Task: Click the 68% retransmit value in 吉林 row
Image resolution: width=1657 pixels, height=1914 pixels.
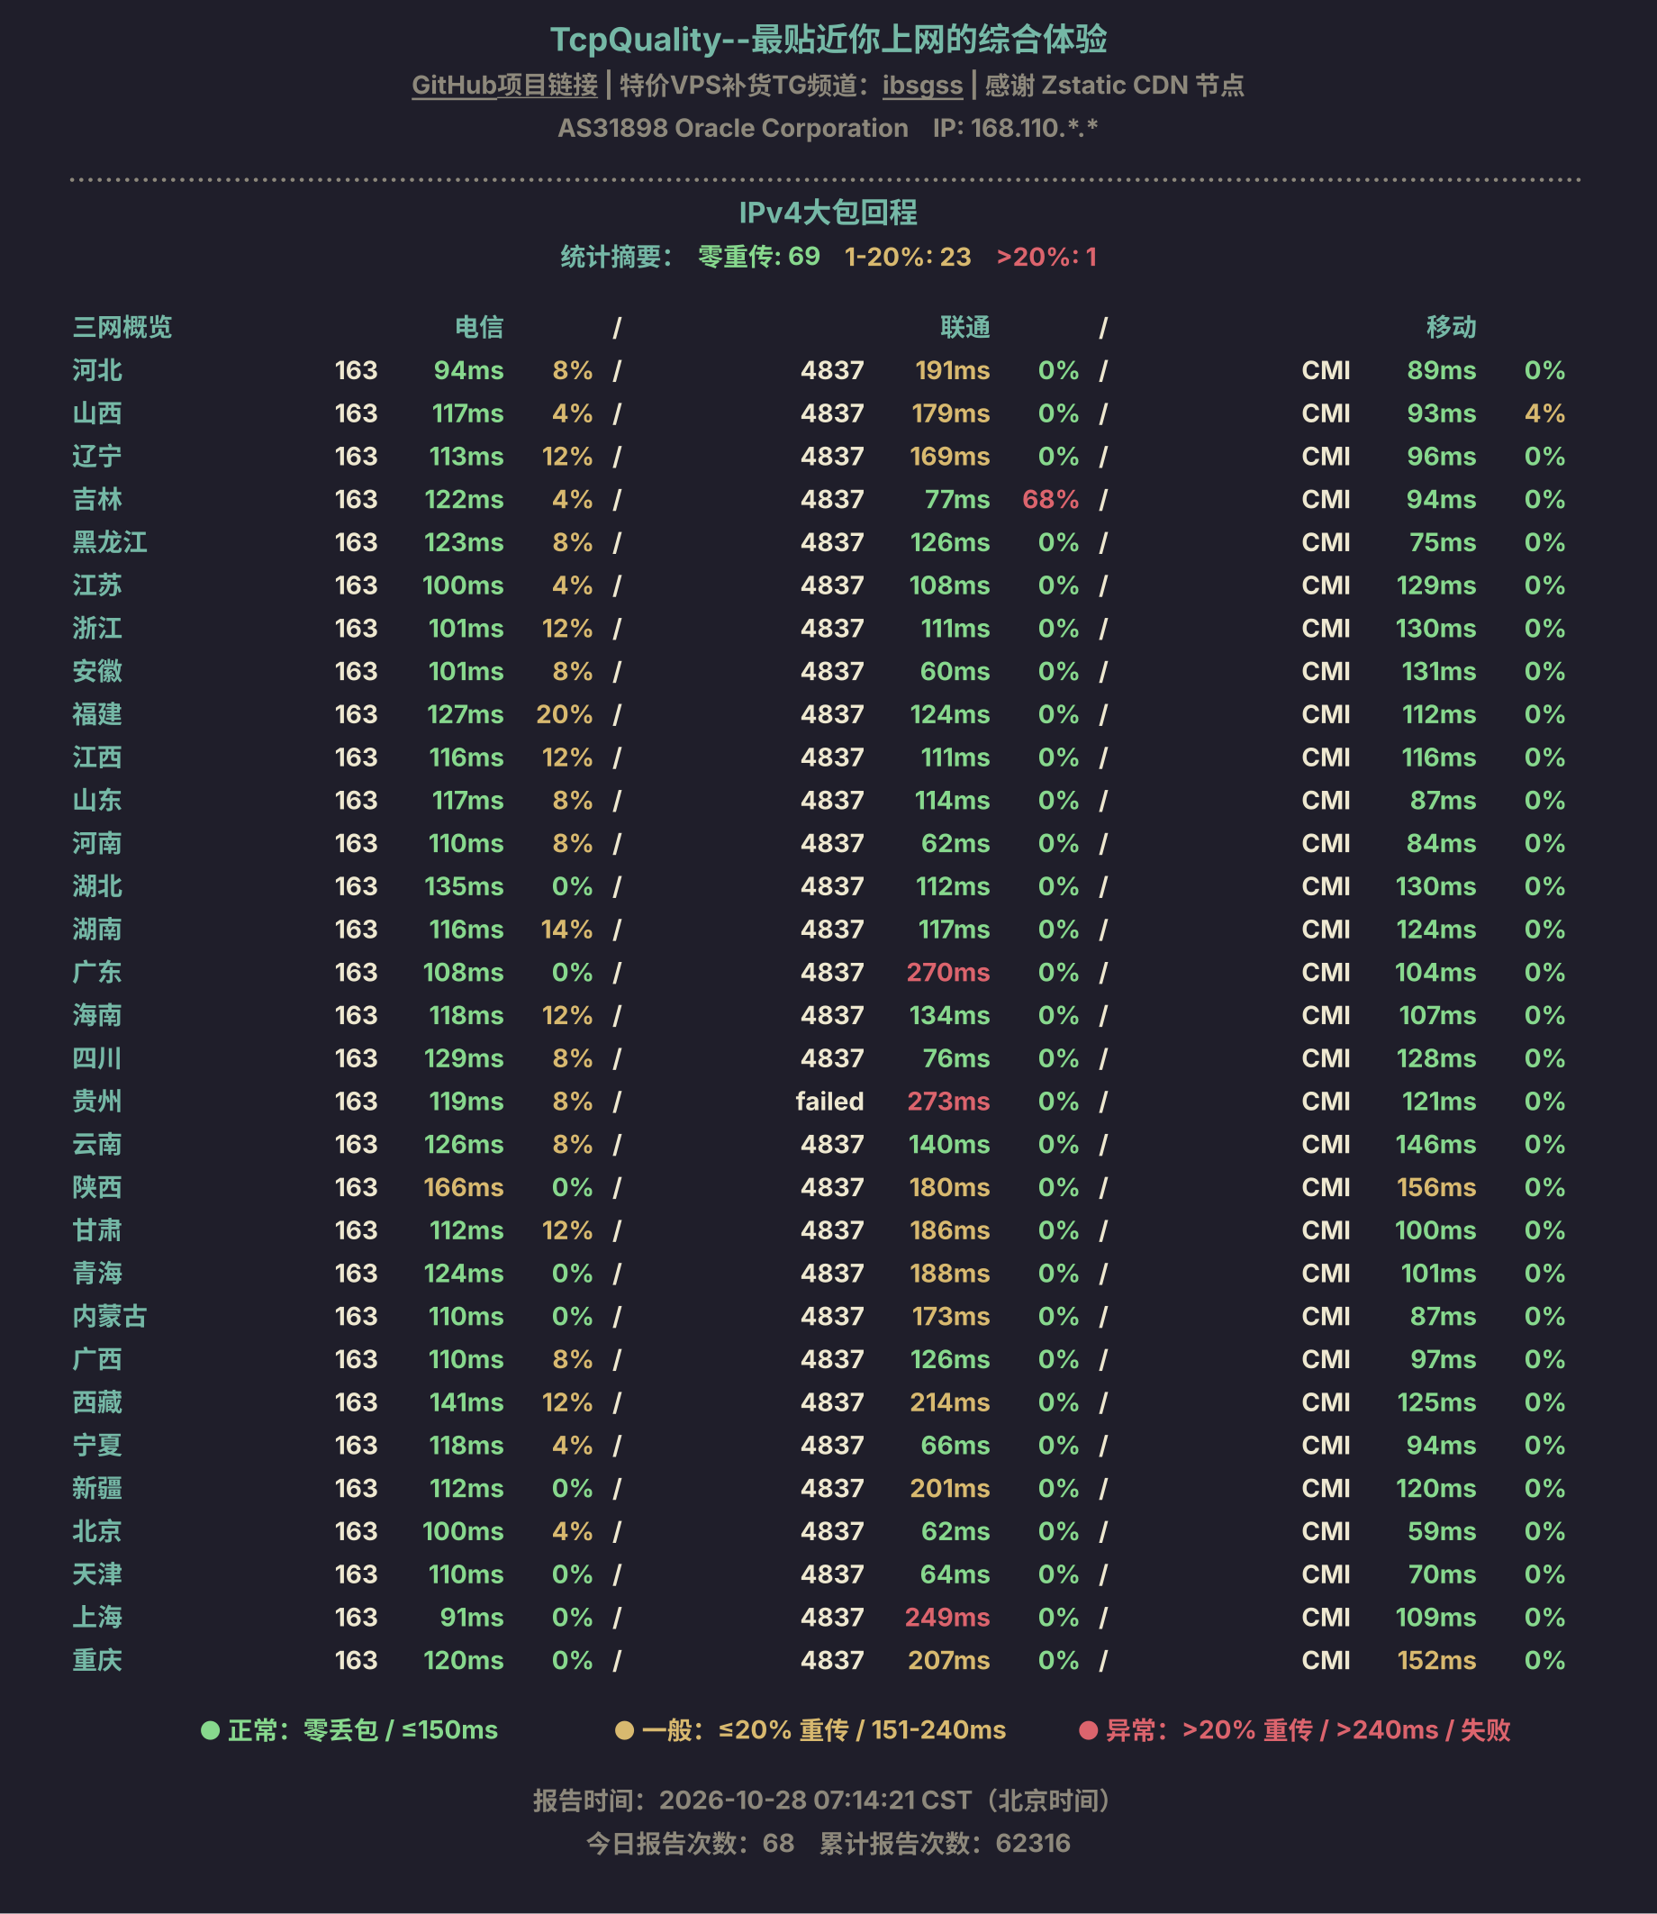Action: [x=1050, y=499]
